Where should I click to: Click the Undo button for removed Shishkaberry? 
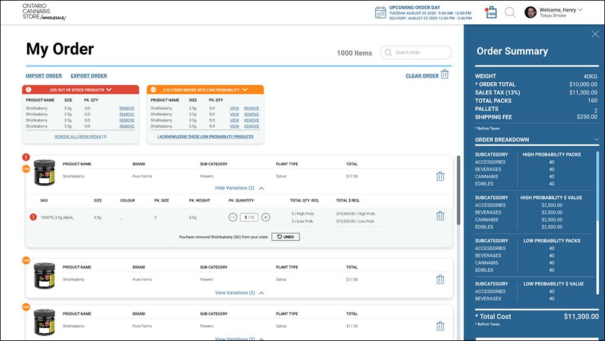tap(286, 237)
